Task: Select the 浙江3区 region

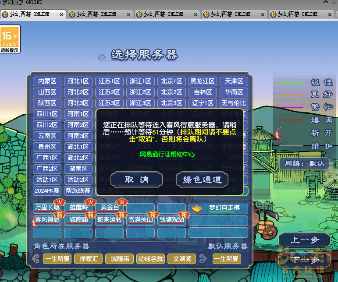Action: click(x=140, y=103)
